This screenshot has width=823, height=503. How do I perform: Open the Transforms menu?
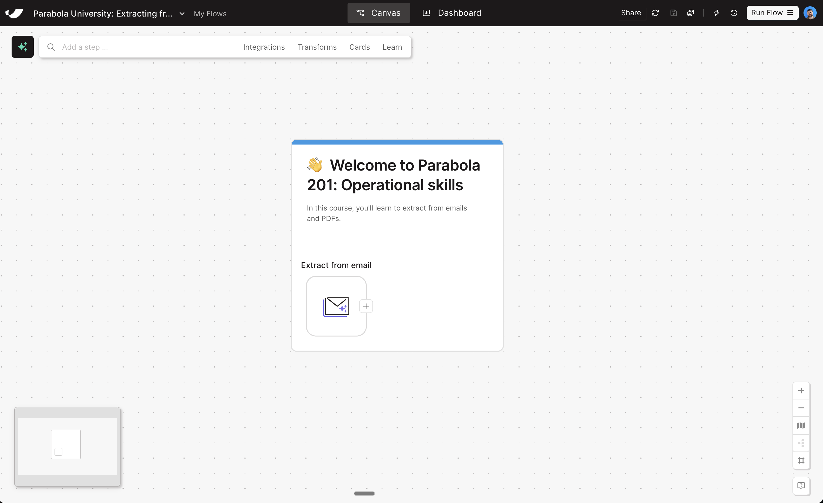[x=317, y=47]
